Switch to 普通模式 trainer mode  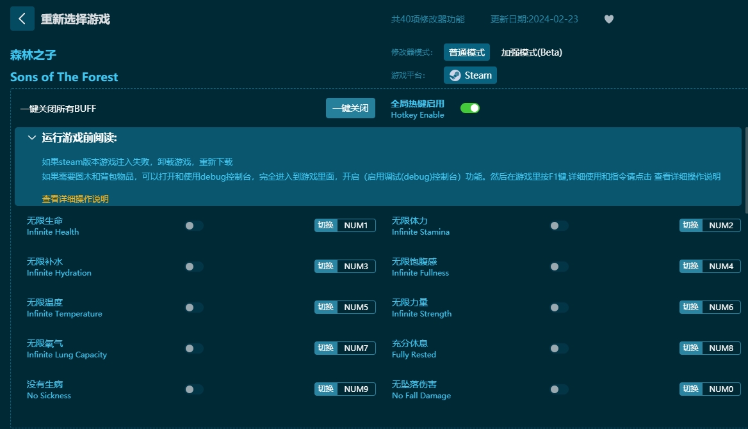click(467, 52)
